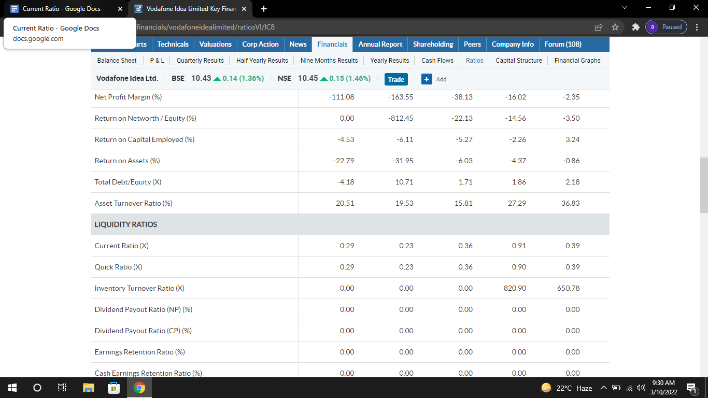
Task: Click the LIQUIDITY RATIOS section header
Action: coord(126,224)
